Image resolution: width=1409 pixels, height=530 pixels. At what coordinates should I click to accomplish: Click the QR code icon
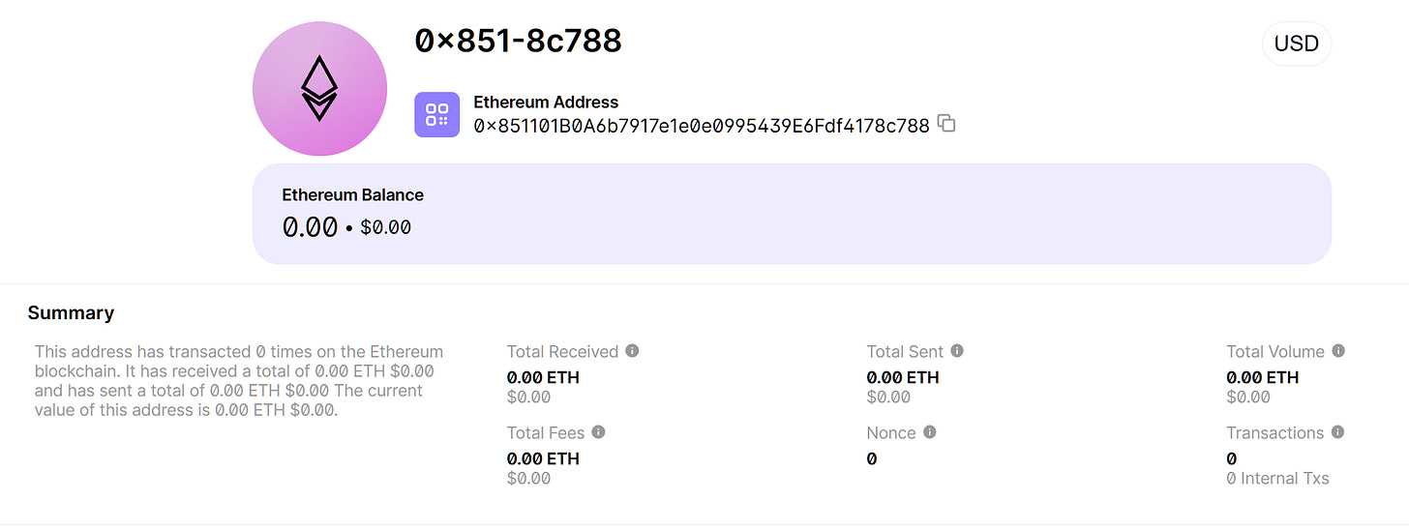point(437,114)
